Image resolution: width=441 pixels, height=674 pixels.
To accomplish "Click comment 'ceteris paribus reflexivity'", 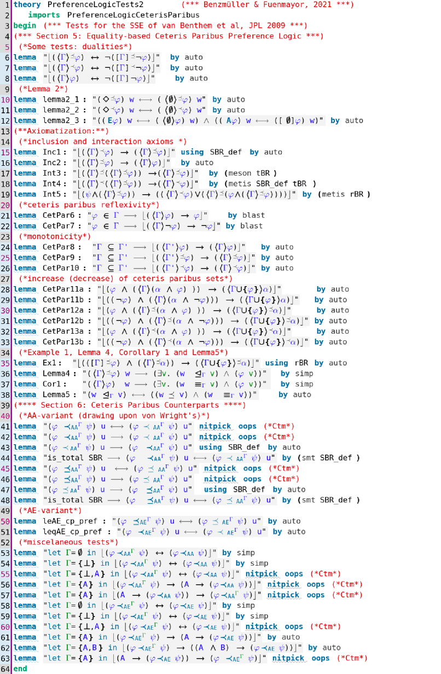I will [x=89, y=205].
